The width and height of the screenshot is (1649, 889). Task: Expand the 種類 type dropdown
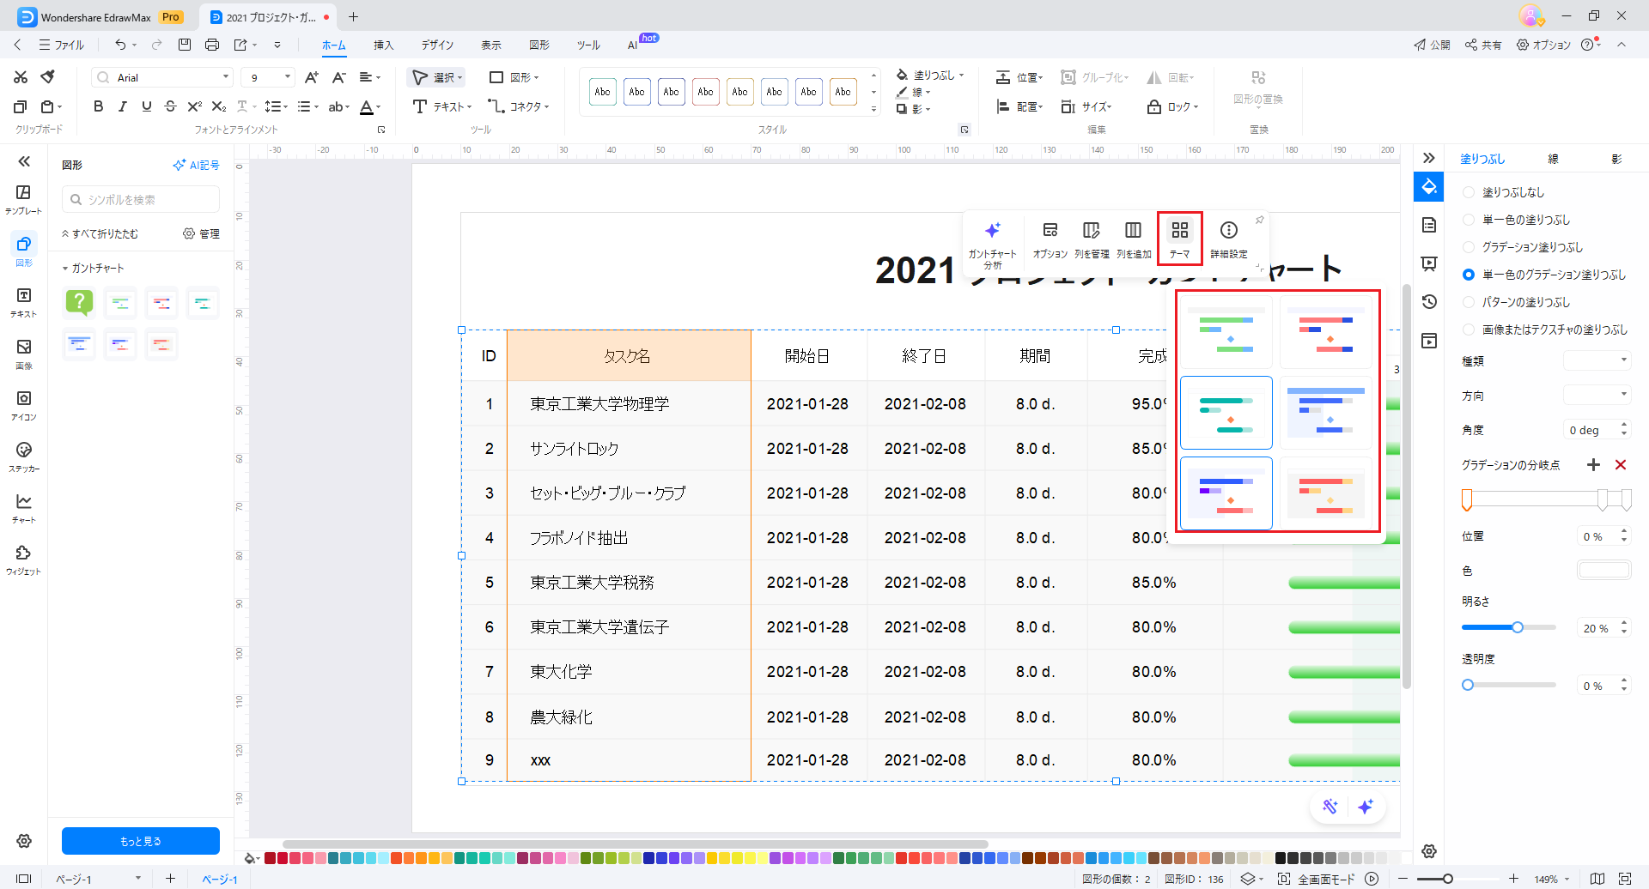click(1596, 360)
